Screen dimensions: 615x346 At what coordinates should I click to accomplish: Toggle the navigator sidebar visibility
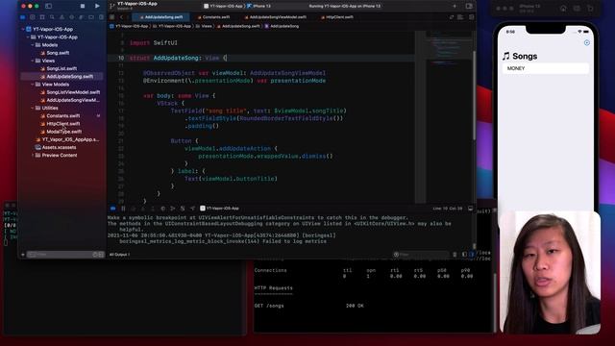(49, 6)
